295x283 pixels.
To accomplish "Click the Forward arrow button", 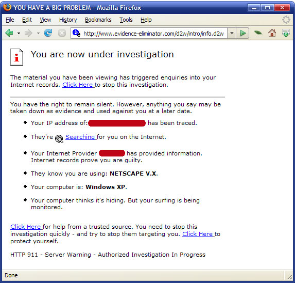I will point(29,33).
